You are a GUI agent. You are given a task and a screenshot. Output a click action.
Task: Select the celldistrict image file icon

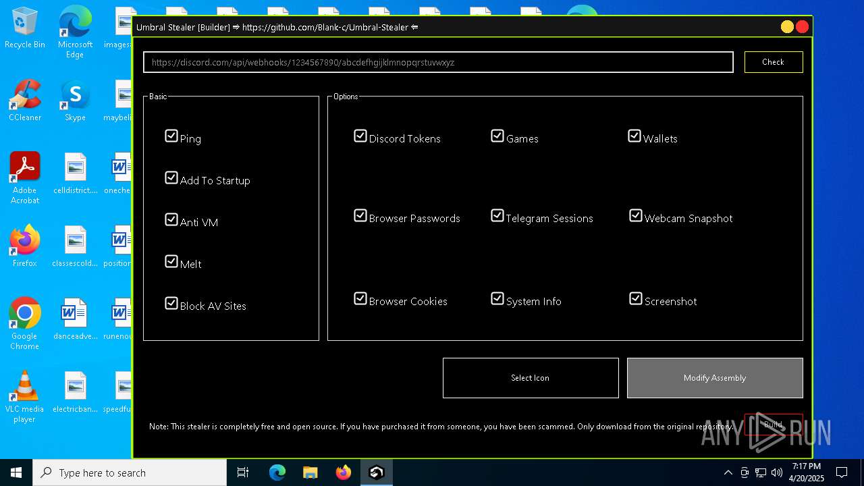(75, 173)
